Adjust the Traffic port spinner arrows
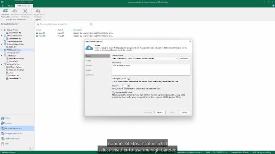 (x=128, y=79)
